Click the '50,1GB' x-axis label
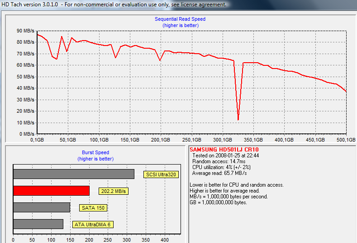Viewport: 357px width, 243px height. tap(67, 140)
